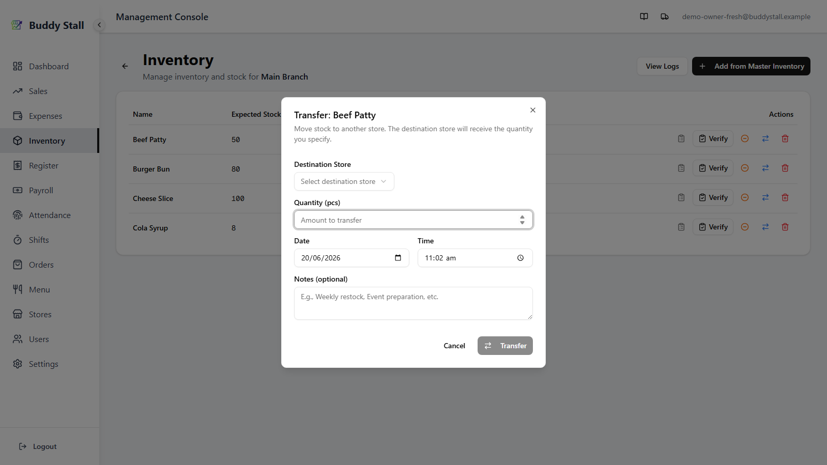This screenshot has width=827, height=465.
Task: Click the Transfer submit button
Action: point(505,346)
